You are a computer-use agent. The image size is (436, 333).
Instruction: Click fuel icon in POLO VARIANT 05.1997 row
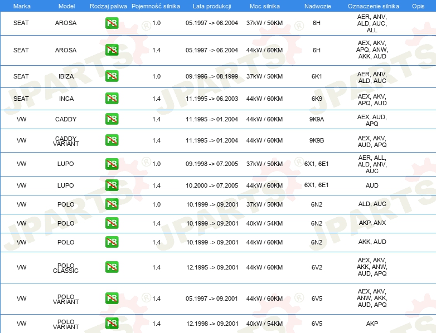(x=112, y=298)
